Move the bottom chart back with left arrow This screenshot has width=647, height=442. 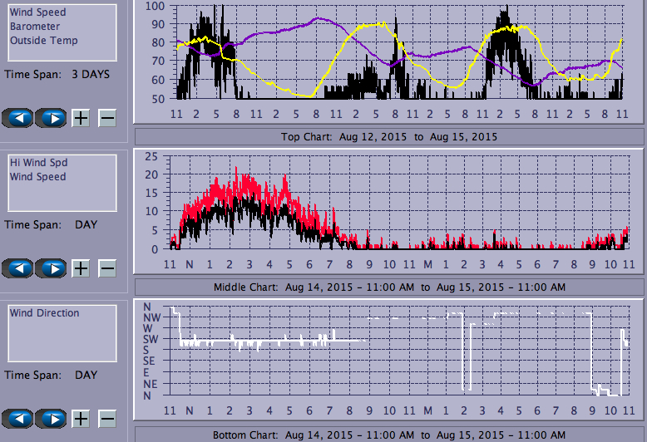point(18,418)
